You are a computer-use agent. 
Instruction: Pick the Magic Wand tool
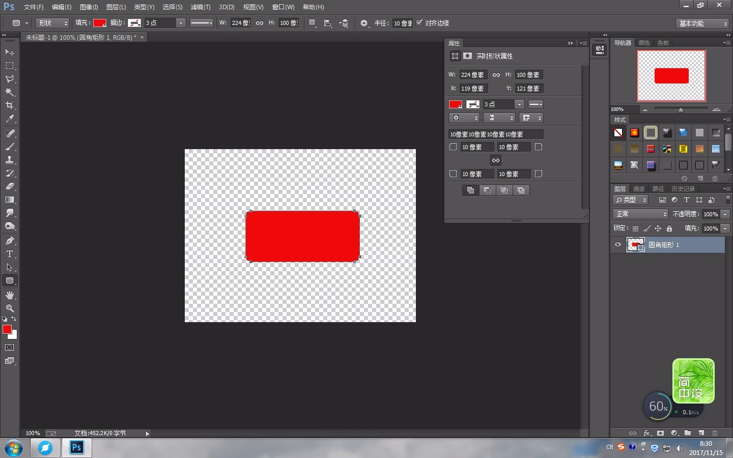[10, 92]
